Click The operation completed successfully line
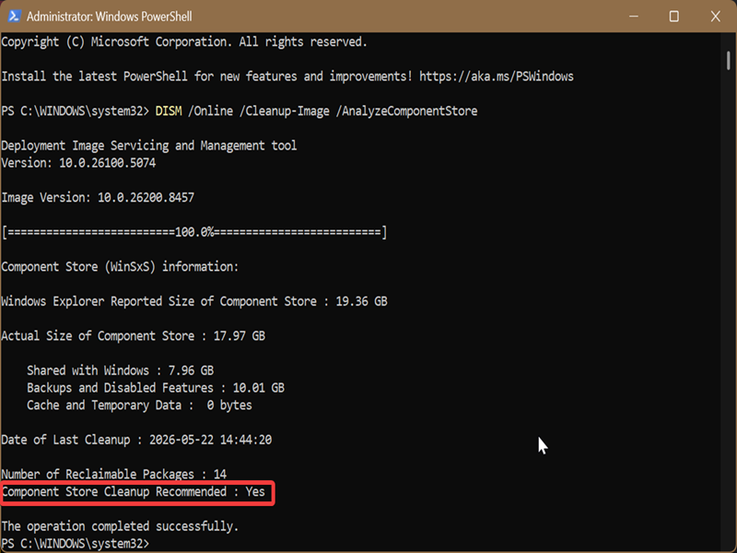The image size is (737, 553). tap(120, 526)
